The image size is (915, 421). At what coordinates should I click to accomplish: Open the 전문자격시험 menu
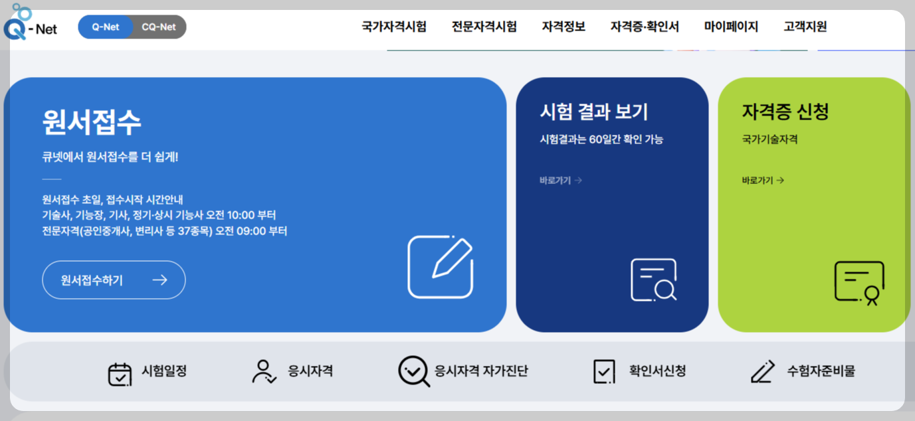[x=484, y=25]
